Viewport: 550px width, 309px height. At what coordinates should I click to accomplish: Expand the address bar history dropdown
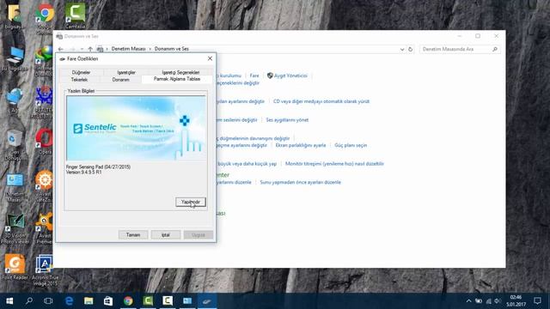pyautogui.click(x=402, y=50)
